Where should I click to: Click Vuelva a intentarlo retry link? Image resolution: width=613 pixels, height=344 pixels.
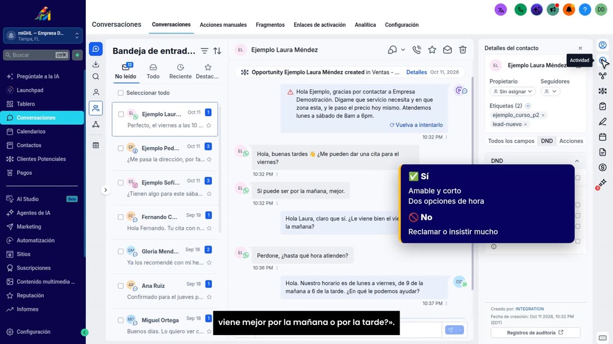[416, 125]
